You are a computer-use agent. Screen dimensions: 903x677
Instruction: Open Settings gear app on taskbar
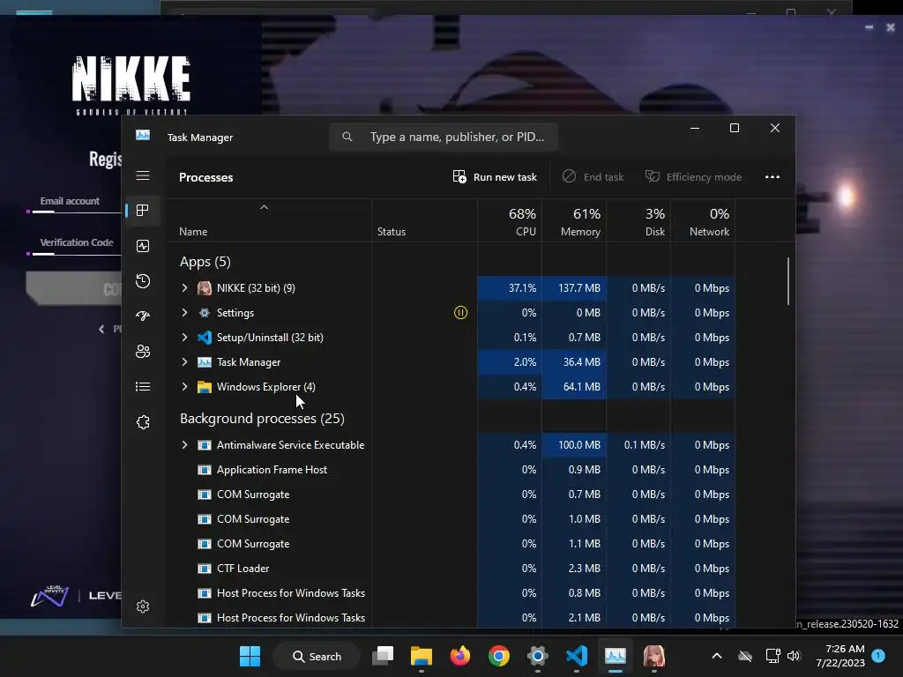537,656
